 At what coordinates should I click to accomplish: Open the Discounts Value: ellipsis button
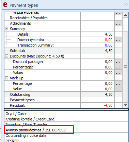tap(118, 73)
